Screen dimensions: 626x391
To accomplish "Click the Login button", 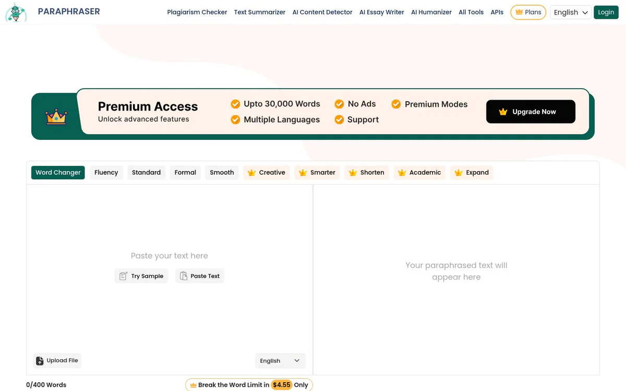I will coord(606,12).
